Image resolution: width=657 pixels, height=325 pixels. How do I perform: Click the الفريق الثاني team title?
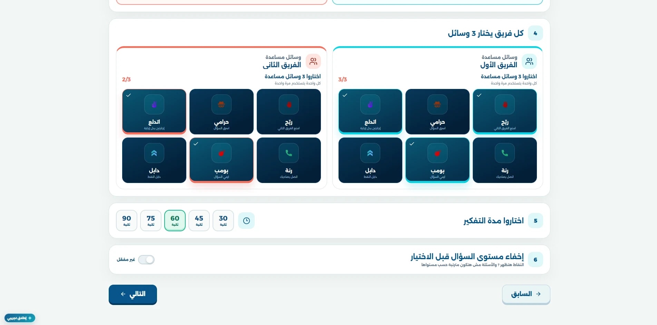282,65
